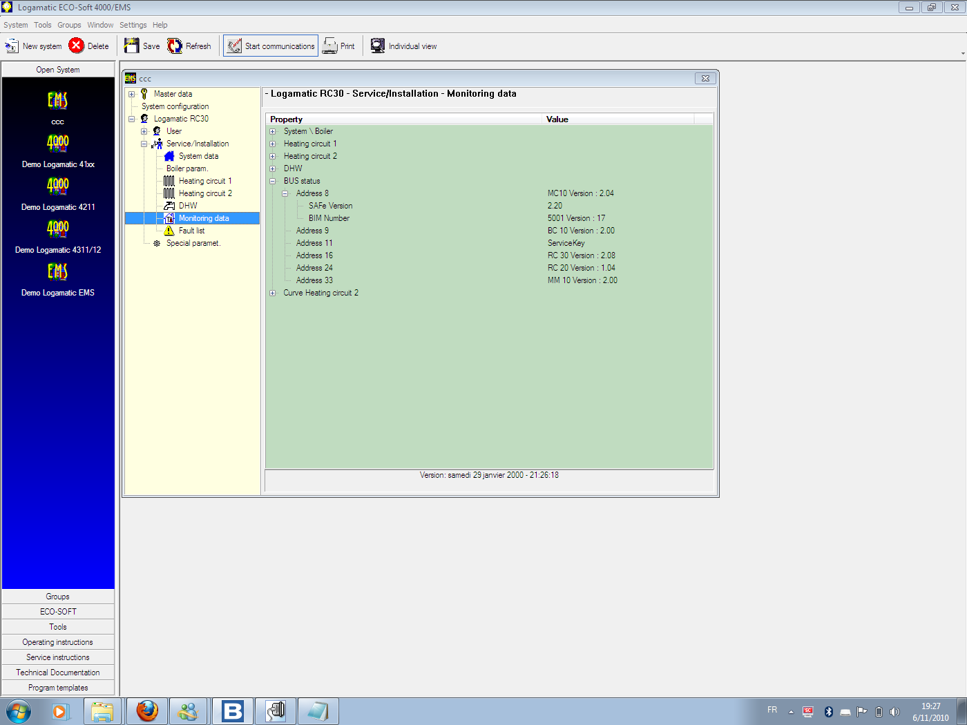Select Special paramet. gear icon
Viewport: 967px width, 725px height.
point(157,243)
